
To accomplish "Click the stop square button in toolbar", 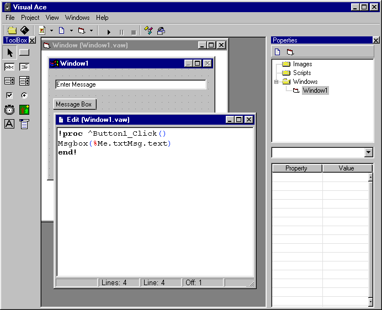I will [134, 31].
